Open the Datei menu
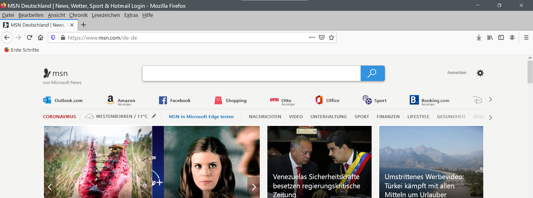 pyautogui.click(x=8, y=15)
